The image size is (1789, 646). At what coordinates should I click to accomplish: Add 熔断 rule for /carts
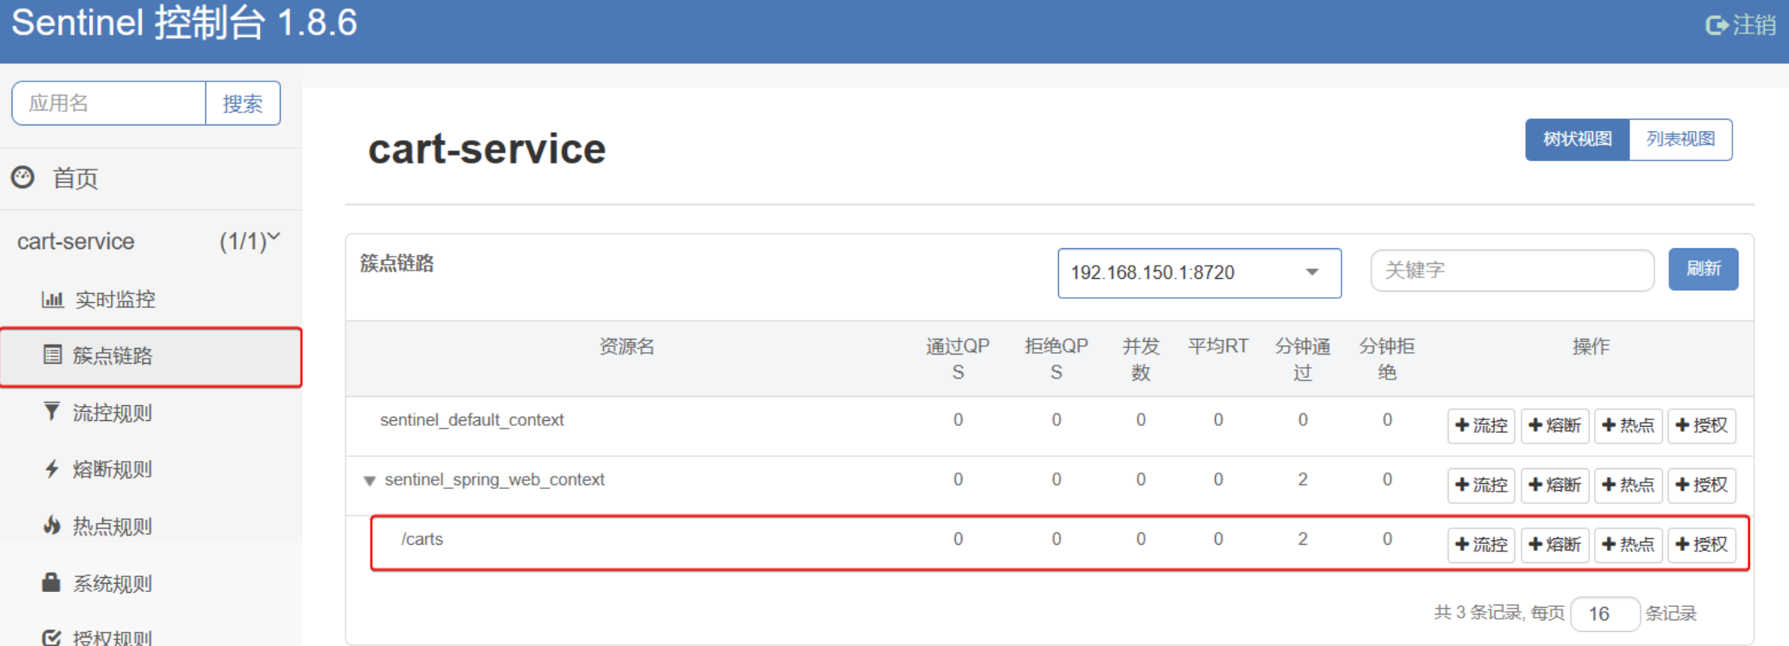click(1555, 545)
